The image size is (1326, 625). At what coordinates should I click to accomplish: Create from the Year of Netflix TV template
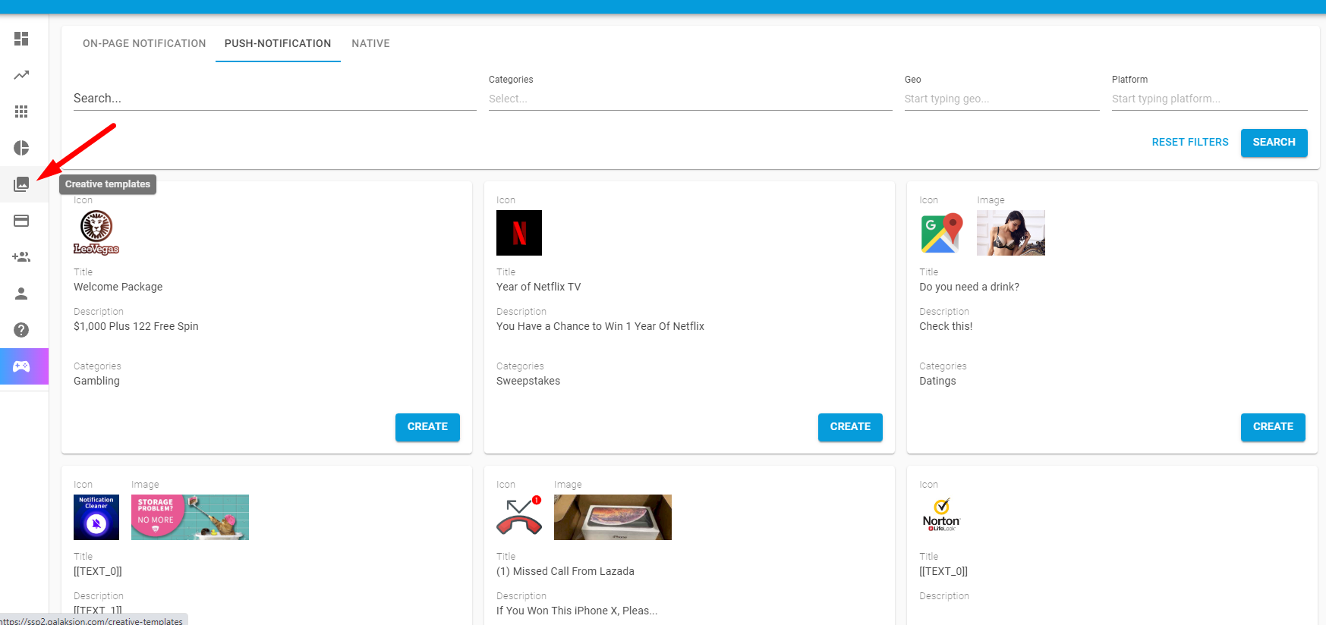click(850, 427)
